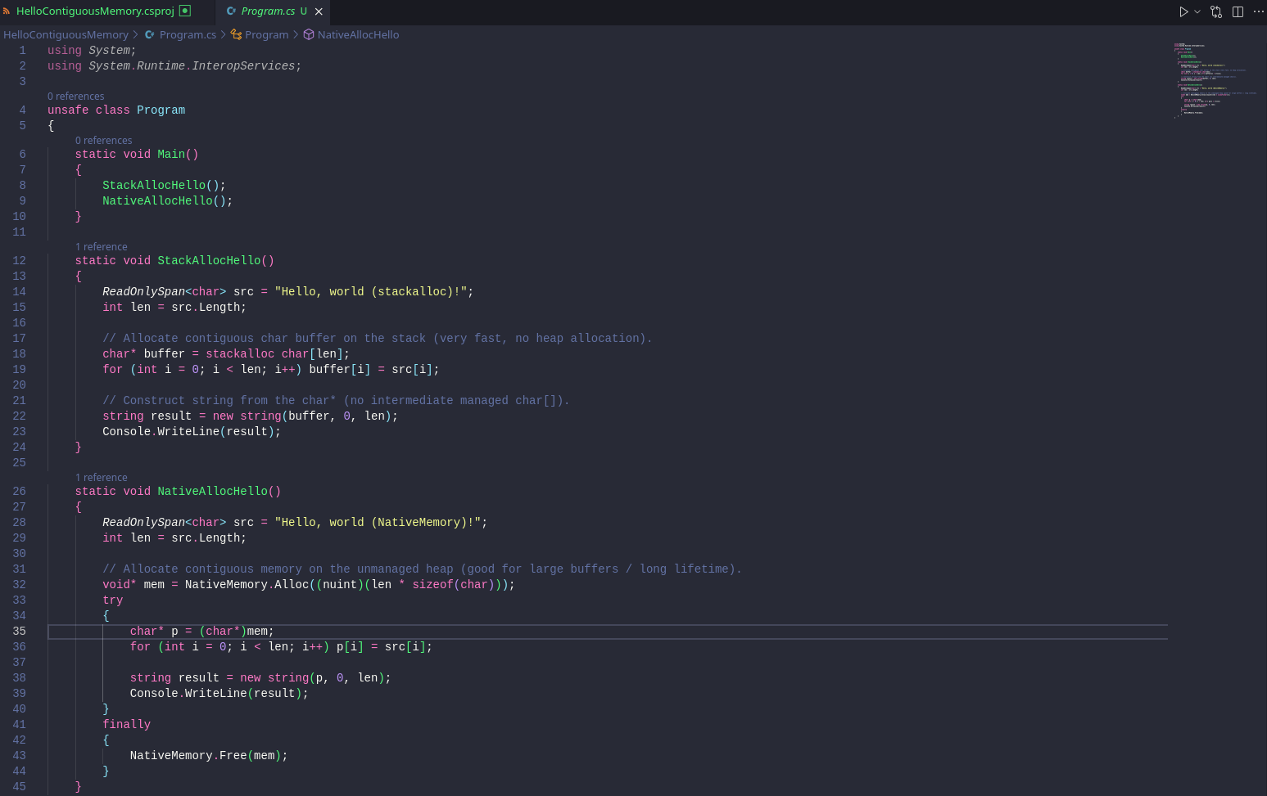Click line number 1 in the gutter
1267x796 pixels.
[23, 51]
